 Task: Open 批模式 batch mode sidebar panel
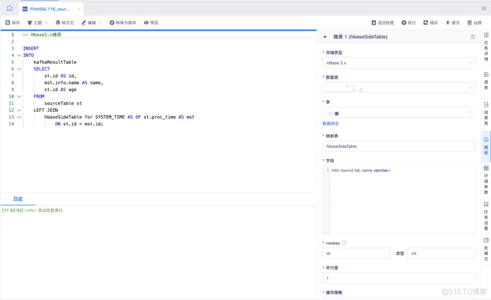pyautogui.click(x=486, y=249)
